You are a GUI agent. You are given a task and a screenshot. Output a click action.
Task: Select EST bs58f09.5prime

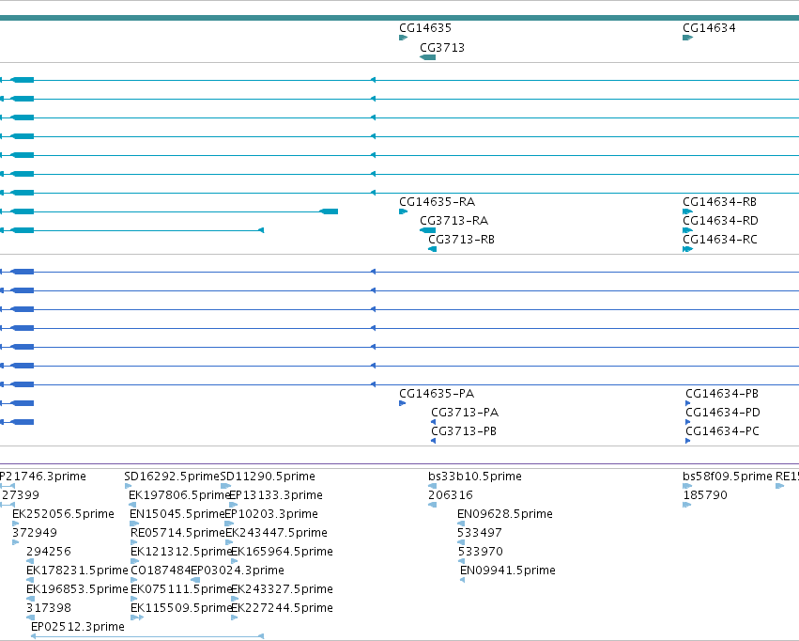tap(727, 477)
